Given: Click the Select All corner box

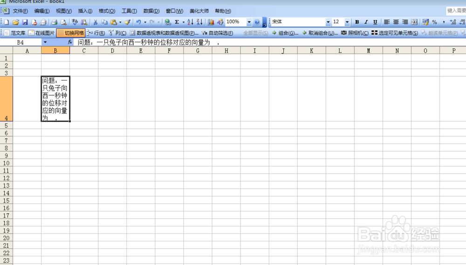Looking at the screenshot, I should click(6, 51).
